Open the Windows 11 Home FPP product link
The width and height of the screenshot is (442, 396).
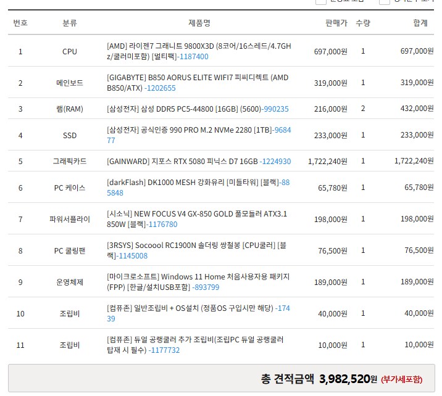[198, 282]
